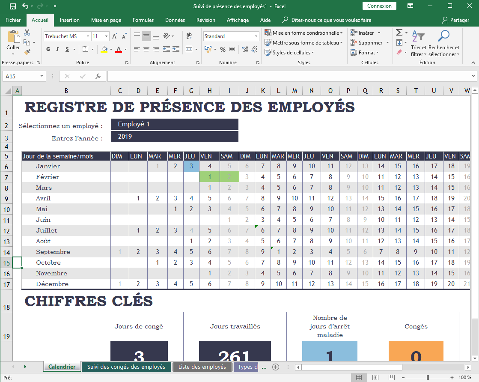Open the font size dropdown
479x382 pixels.
(106, 36)
